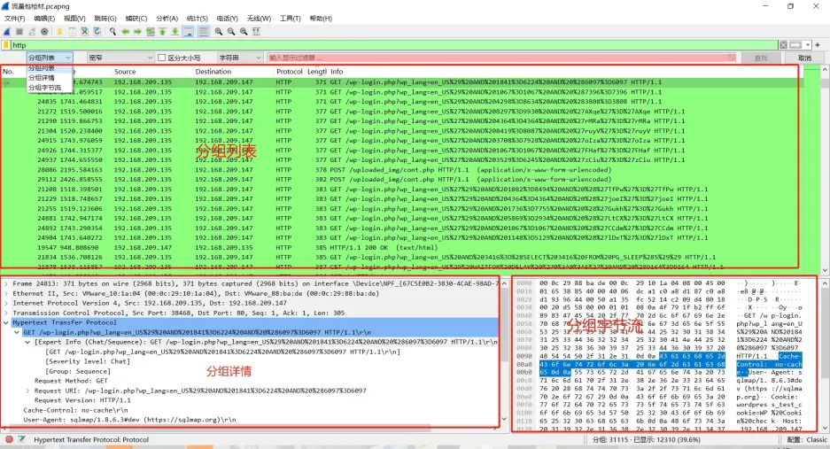
Task: Toggle packet list colorize rules icon
Action: tap(203, 32)
